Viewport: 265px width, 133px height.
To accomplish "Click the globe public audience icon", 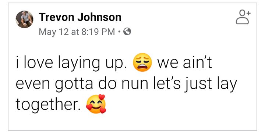I will pyautogui.click(x=127, y=32).
